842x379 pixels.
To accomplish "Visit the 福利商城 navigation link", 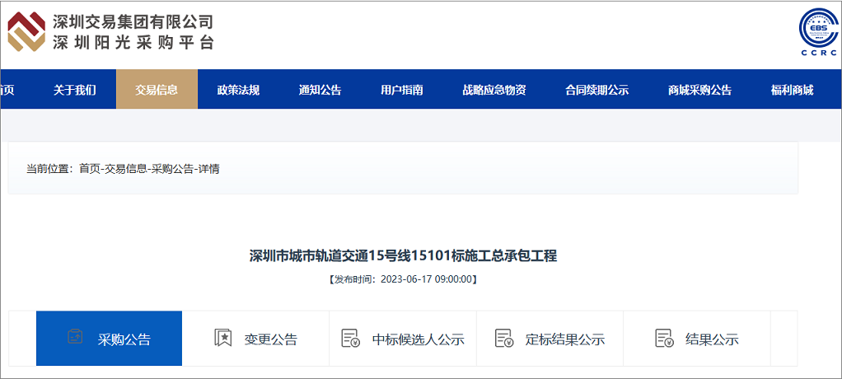I will point(792,90).
